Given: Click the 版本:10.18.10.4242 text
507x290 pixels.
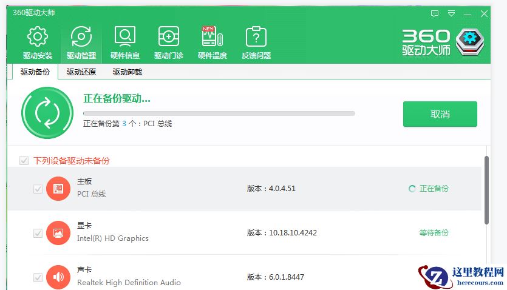Looking at the screenshot, I should (x=282, y=233).
